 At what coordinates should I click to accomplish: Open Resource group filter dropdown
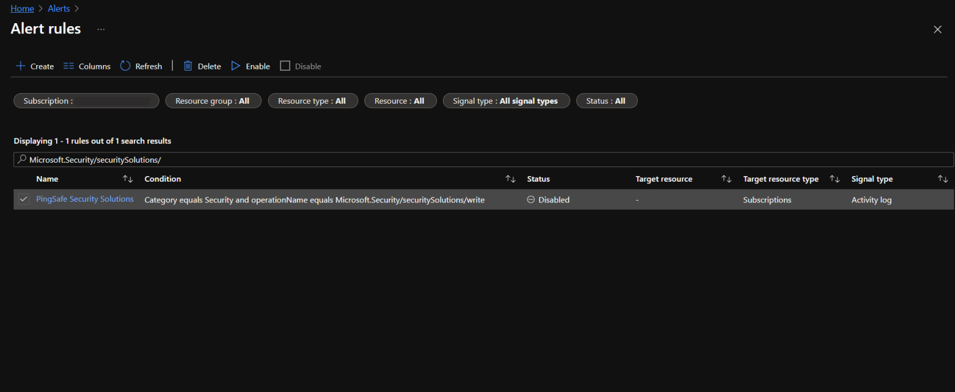click(213, 101)
